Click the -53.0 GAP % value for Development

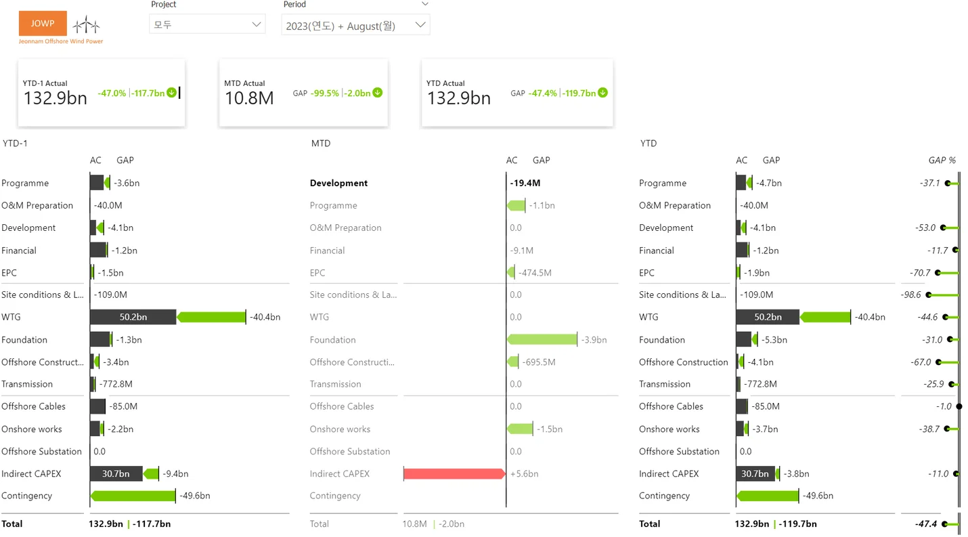925,228
